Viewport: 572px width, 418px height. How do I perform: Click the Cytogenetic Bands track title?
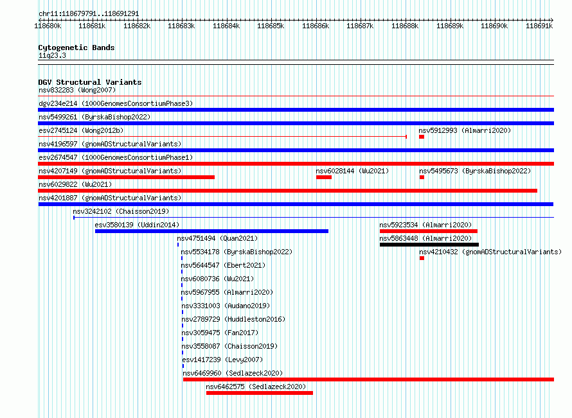point(76,48)
